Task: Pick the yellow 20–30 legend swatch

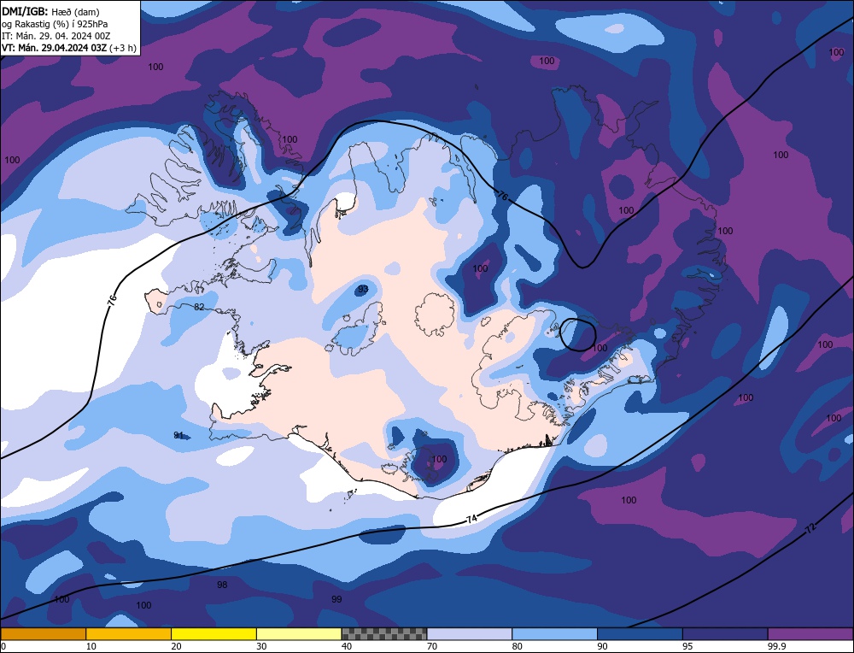Action: click(x=213, y=634)
